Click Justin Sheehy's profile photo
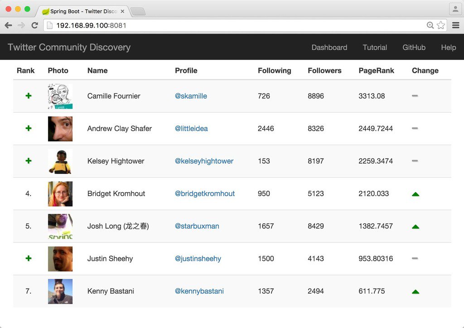 click(x=60, y=259)
